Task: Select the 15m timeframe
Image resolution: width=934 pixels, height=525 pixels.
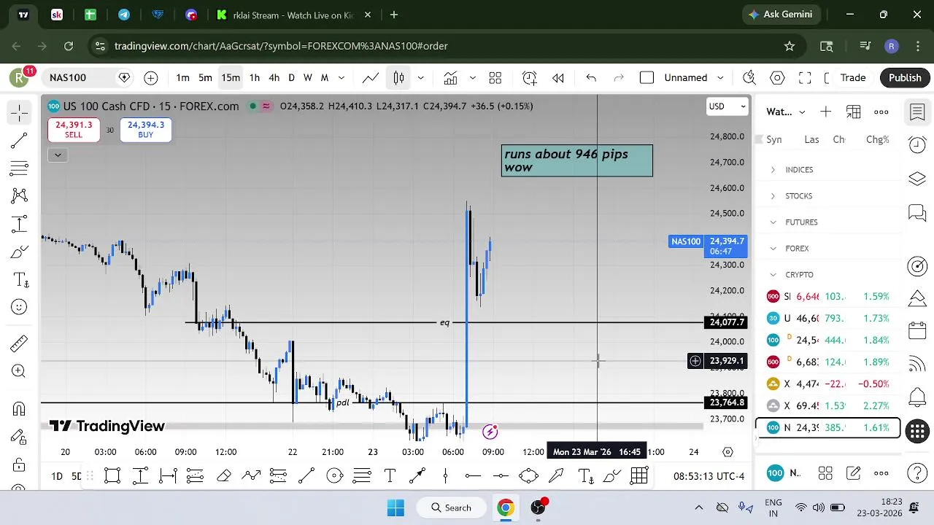Action: tap(231, 78)
